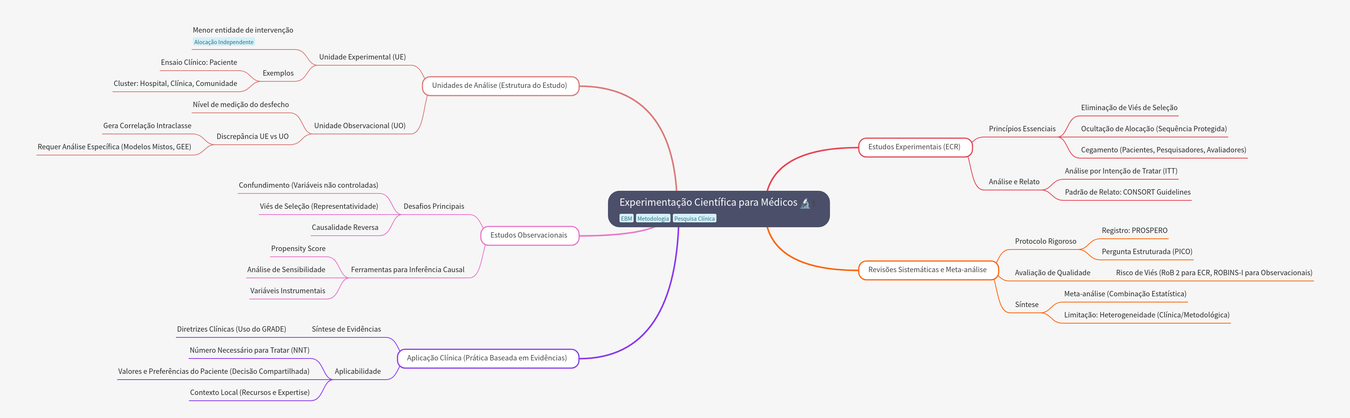1350x418 pixels.
Task: Click the Análise e Relato branch
Action: click(x=1014, y=182)
